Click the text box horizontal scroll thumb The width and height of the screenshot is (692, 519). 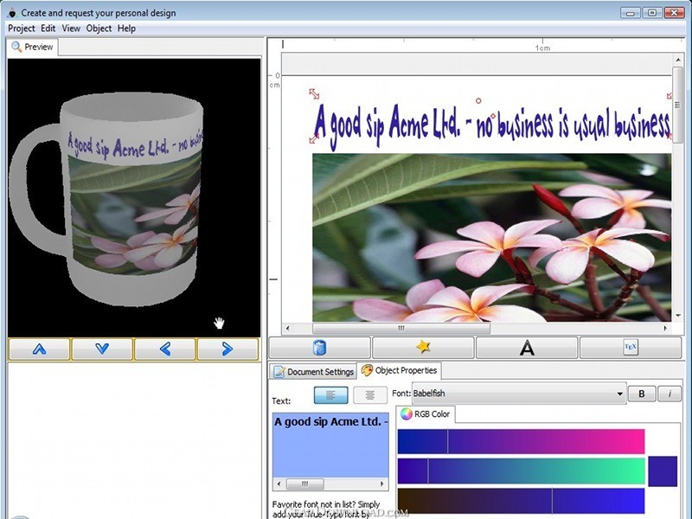[x=305, y=484]
